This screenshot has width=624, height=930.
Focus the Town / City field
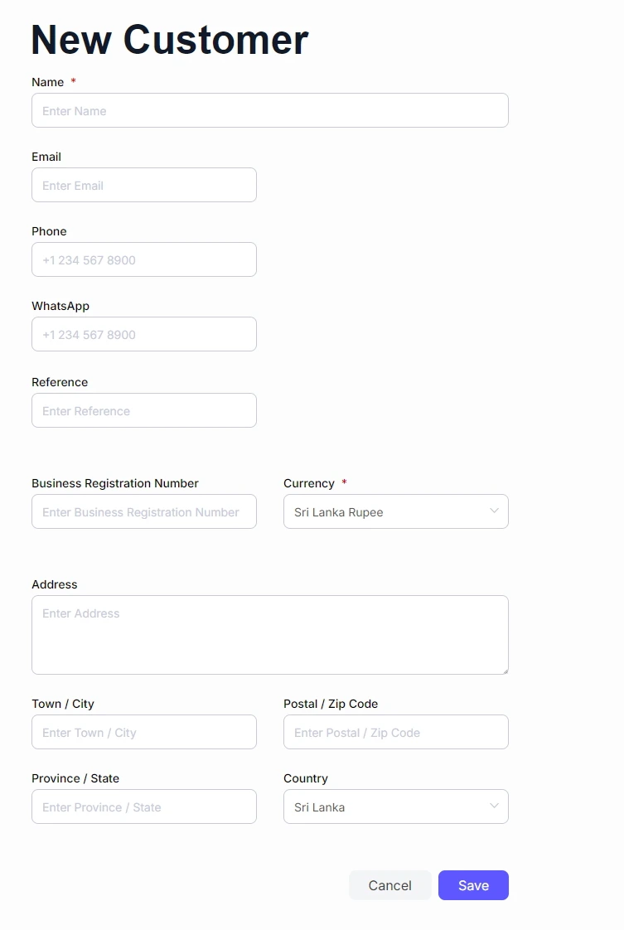(x=143, y=732)
